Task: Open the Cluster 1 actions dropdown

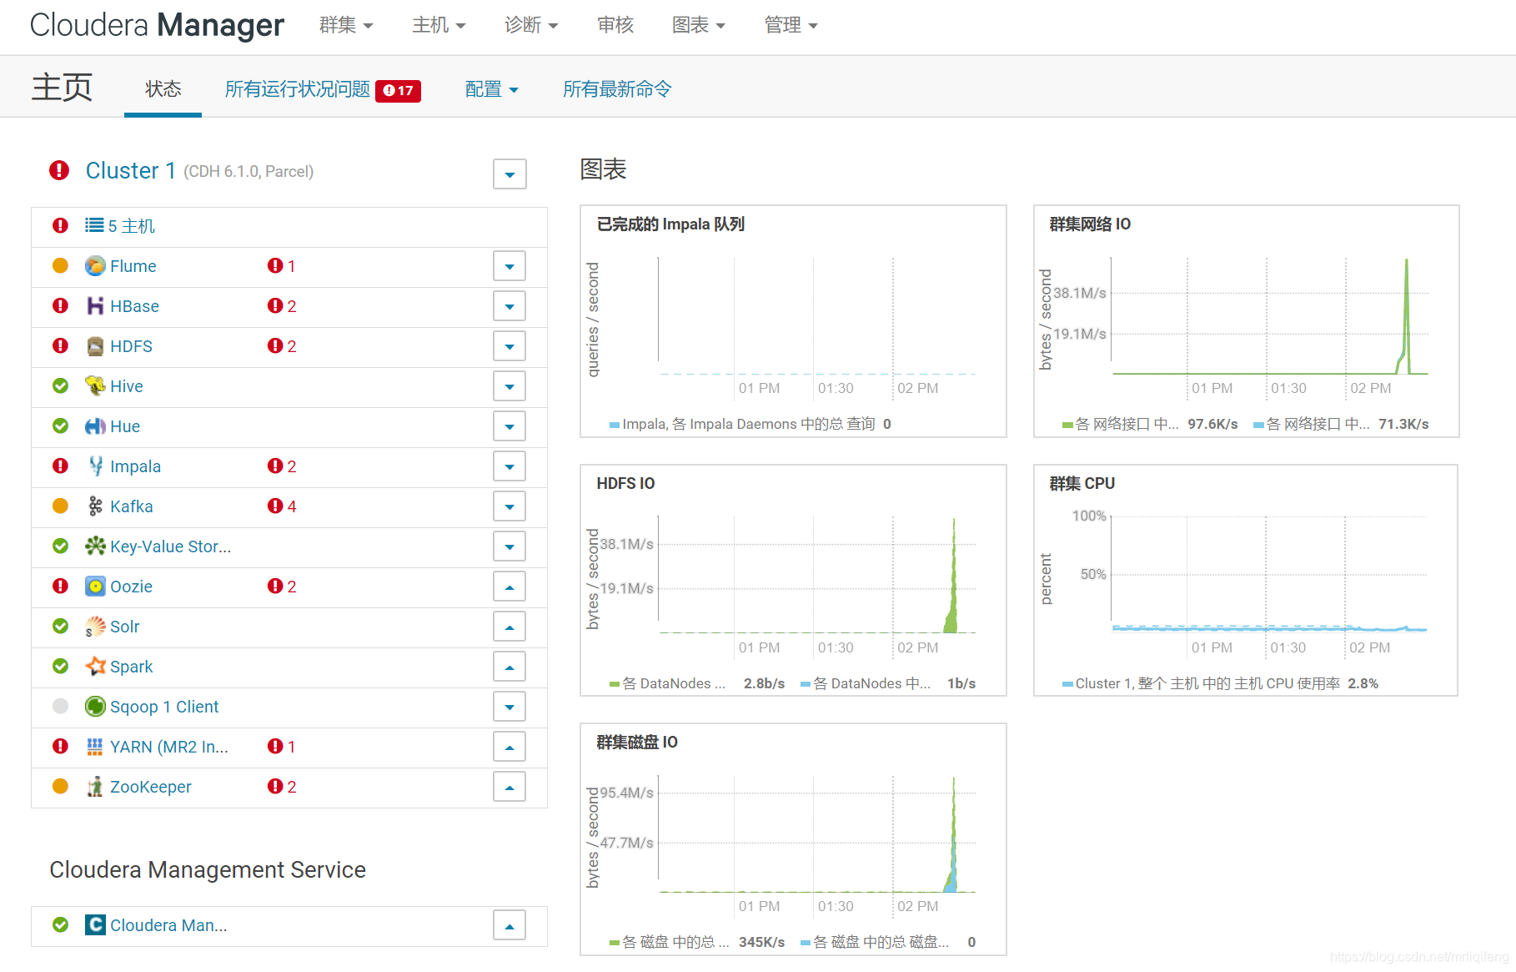Action: pos(510,174)
